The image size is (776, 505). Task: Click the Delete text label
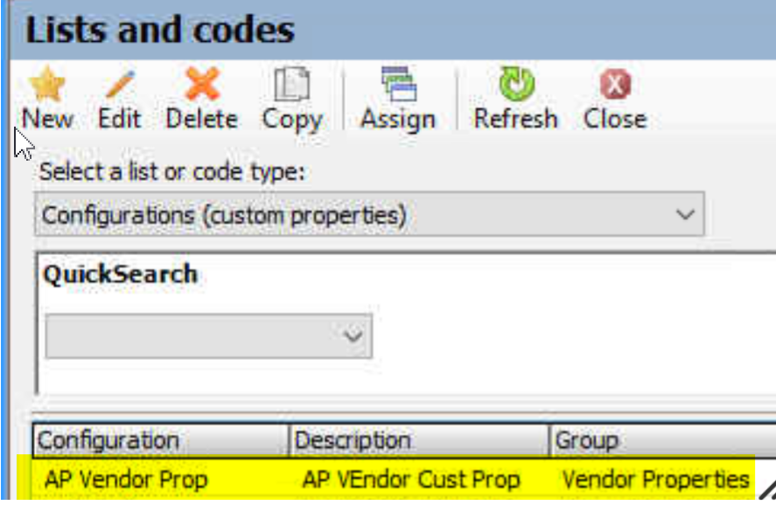point(202,119)
